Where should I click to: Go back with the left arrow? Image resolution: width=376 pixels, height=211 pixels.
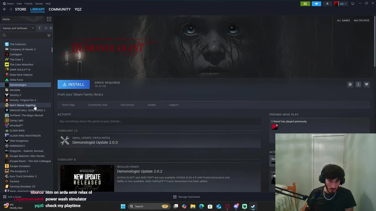(x=4, y=9)
